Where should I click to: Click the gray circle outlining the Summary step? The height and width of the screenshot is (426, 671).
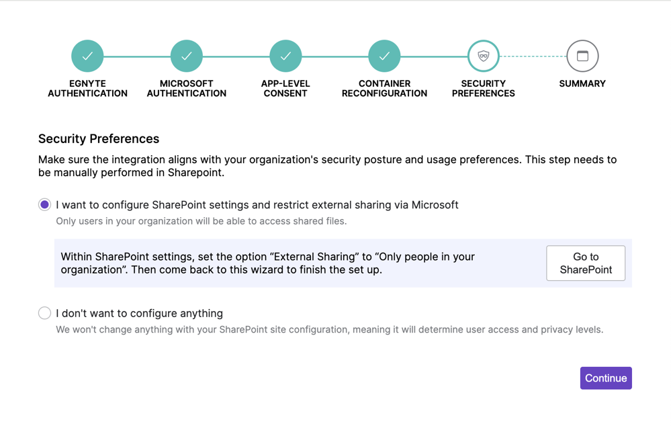[582, 56]
